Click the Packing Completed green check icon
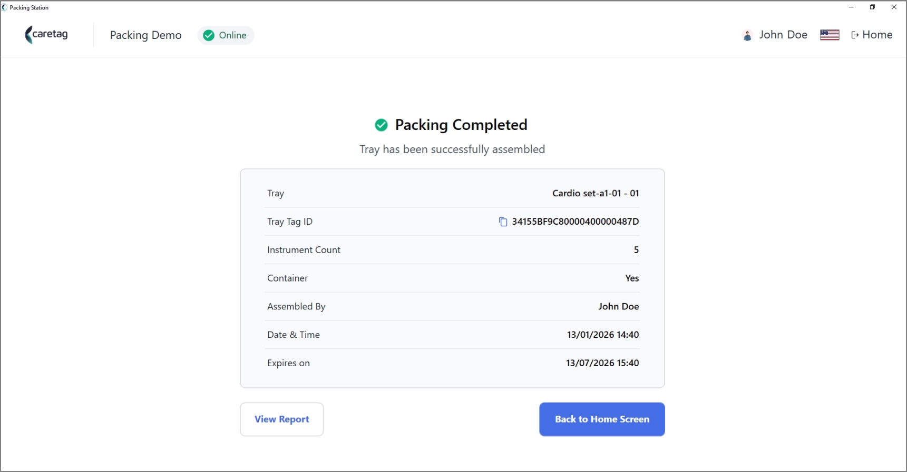 click(381, 125)
